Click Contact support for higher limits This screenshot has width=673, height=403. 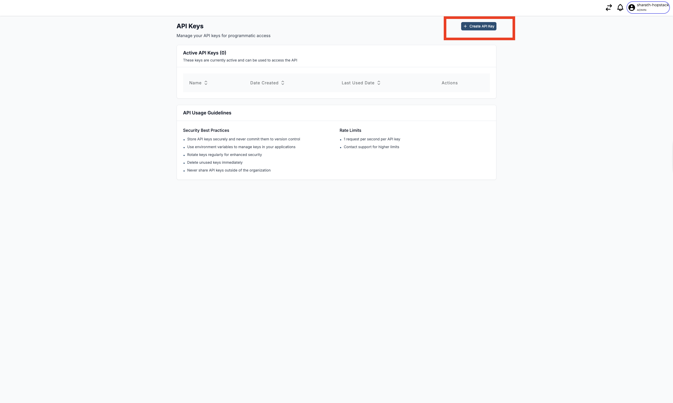(371, 147)
